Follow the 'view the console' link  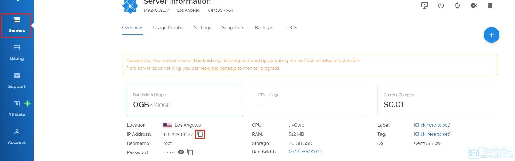[218, 68]
